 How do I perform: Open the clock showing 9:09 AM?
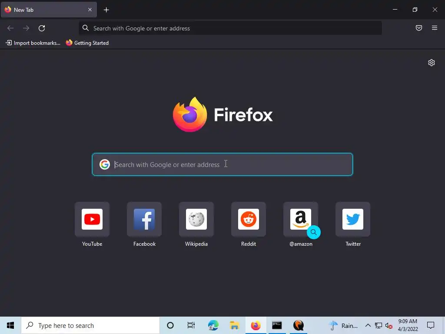pos(408,325)
